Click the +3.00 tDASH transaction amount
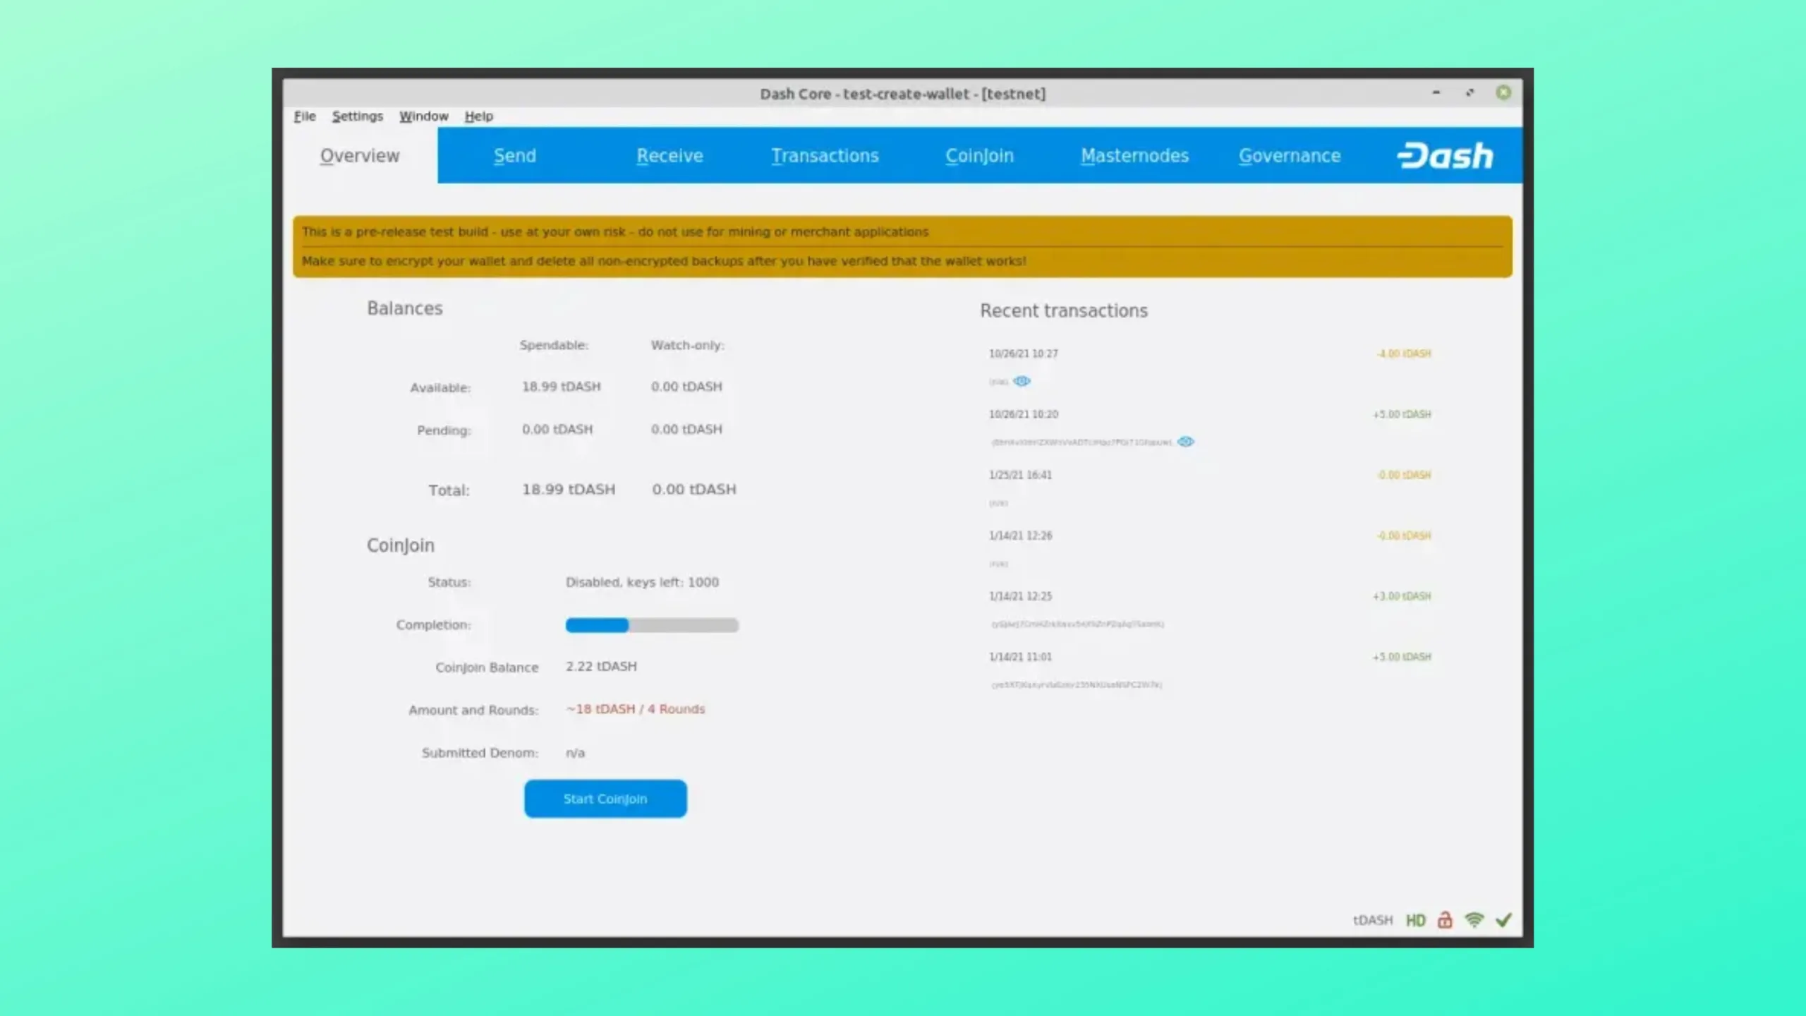Screen dimensions: 1806x1016 tap(1402, 596)
